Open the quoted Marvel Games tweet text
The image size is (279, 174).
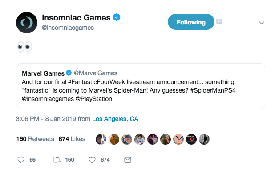[x=129, y=90]
